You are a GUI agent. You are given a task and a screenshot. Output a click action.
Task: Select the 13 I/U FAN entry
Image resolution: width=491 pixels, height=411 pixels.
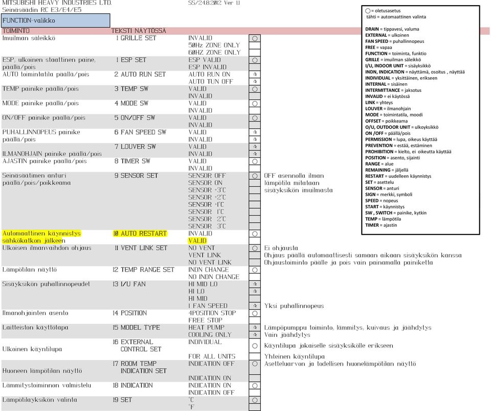click(129, 284)
